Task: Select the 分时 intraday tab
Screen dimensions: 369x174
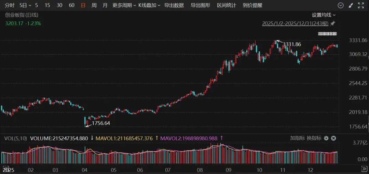Action: pyautogui.click(x=10, y=5)
